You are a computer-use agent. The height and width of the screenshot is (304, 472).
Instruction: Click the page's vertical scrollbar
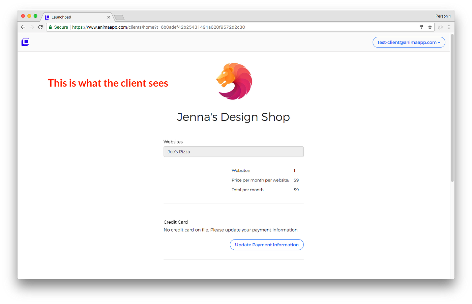pos(452,108)
